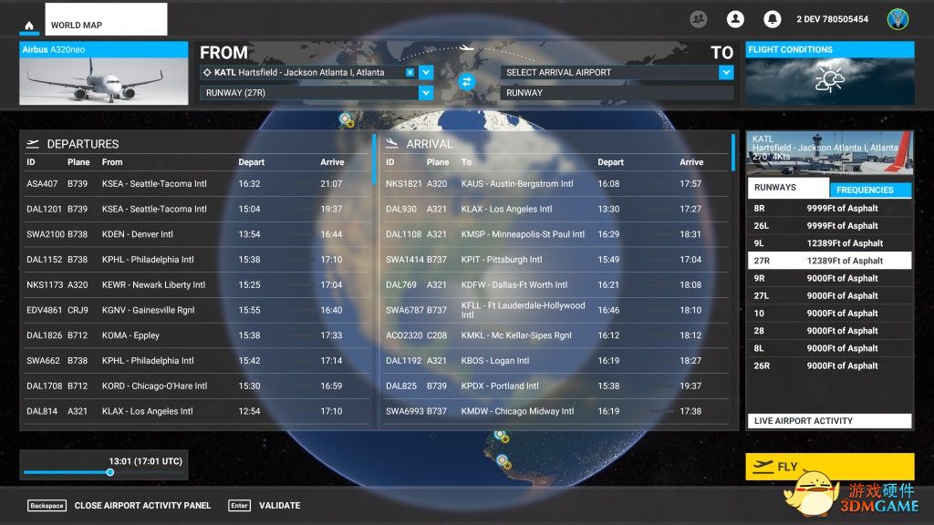Click the VALIDATE action

[265, 505]
